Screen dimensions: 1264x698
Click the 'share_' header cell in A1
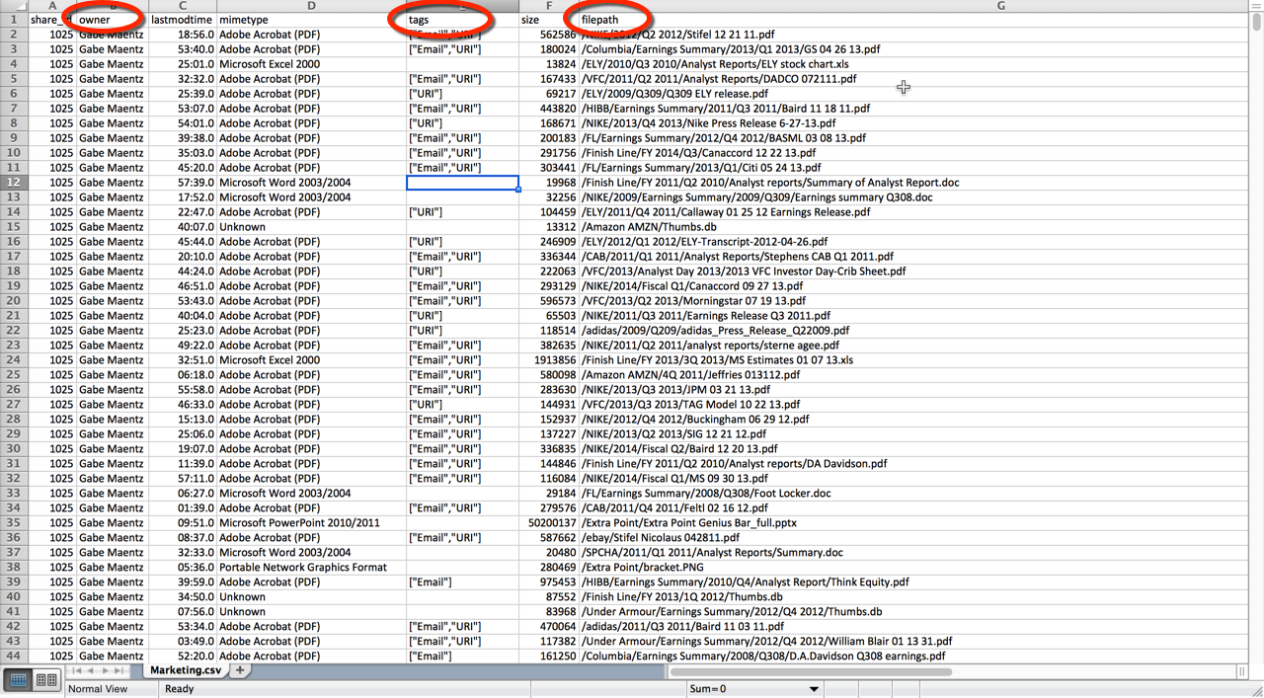51,20
